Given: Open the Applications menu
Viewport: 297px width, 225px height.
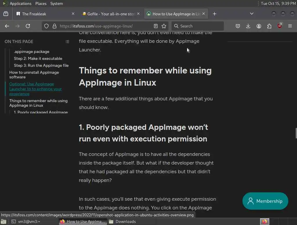Looking at the screenshot, I should point(17,3).
